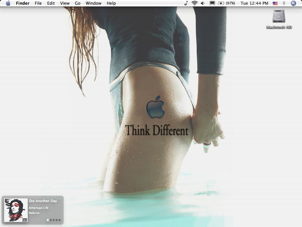
Task: Open the volume speaker menu
Action: tap(202, 3)
